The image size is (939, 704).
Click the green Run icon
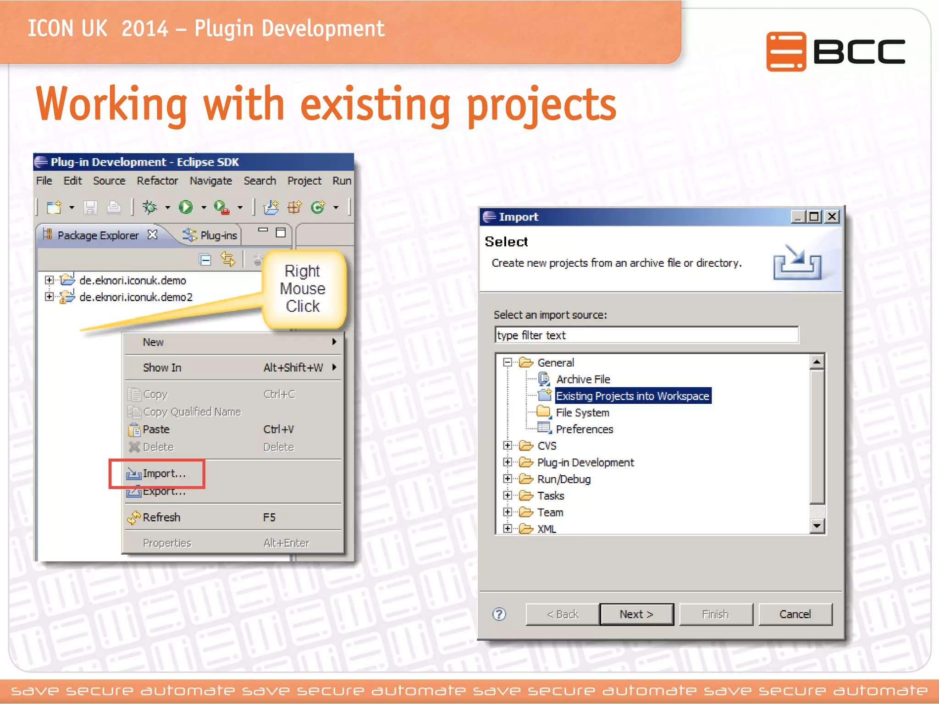pos(186,208)
